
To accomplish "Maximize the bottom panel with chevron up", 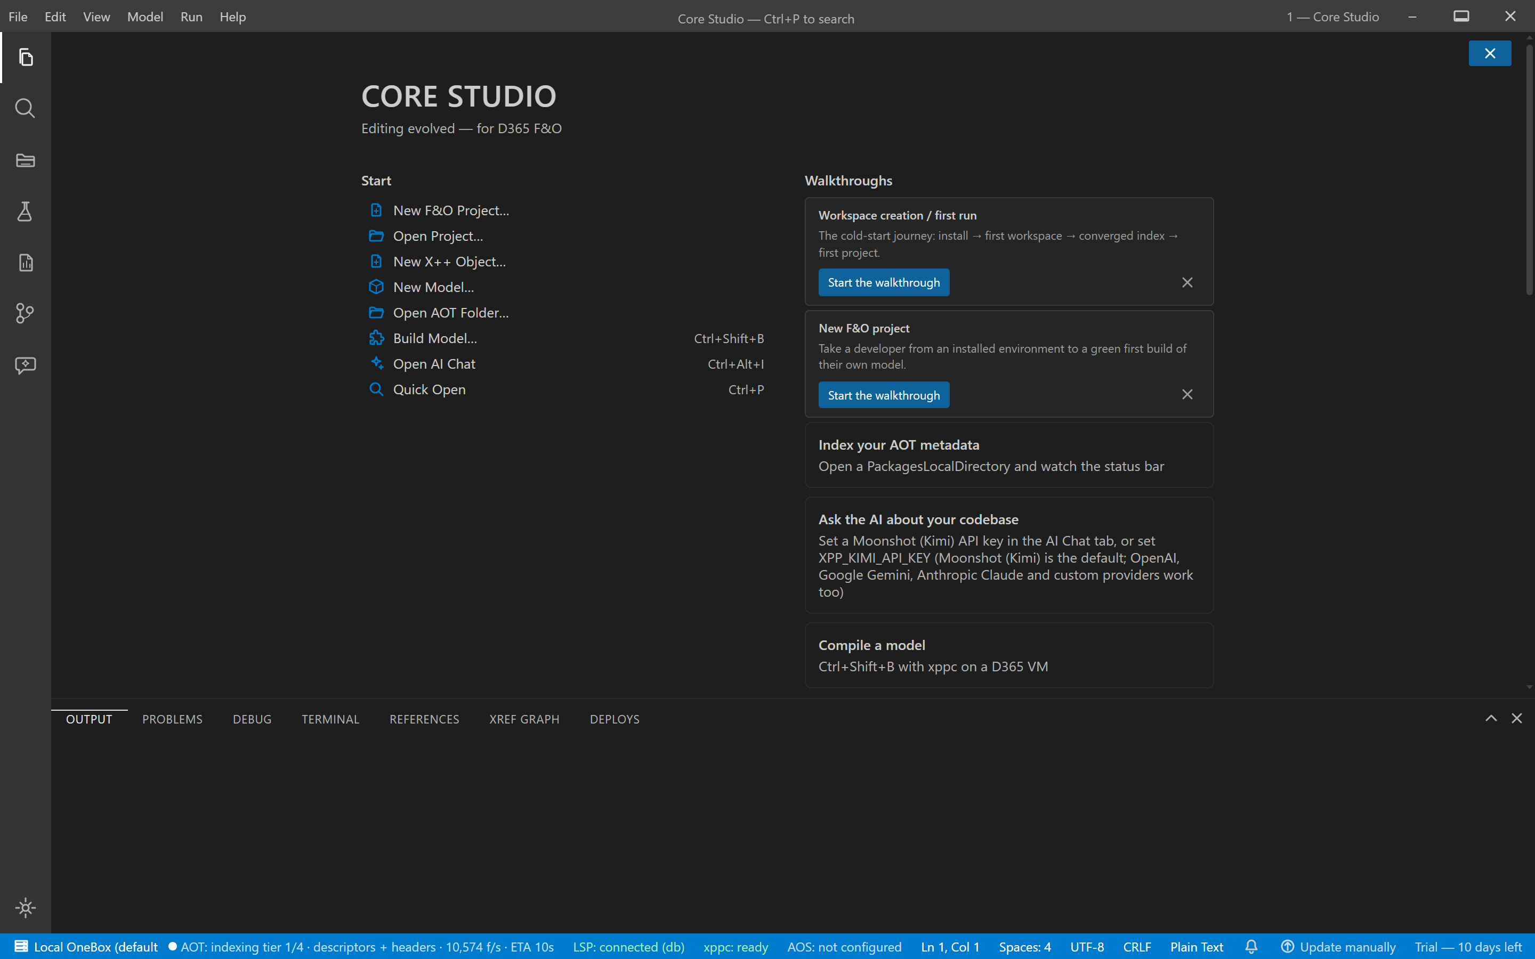I will pyautogui.click(x=1491, y=718).
